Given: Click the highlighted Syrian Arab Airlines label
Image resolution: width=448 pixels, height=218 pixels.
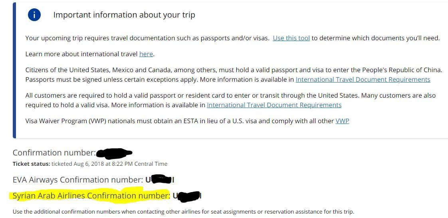Looking at the screenshot, I should coord(91,196).
